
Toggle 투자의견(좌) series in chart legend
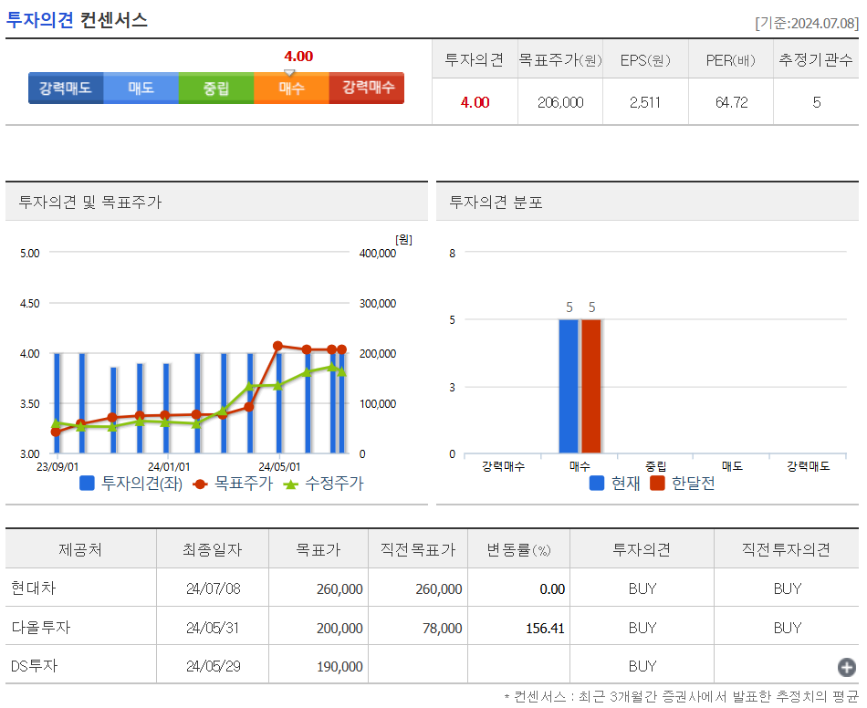coord(131,484)
